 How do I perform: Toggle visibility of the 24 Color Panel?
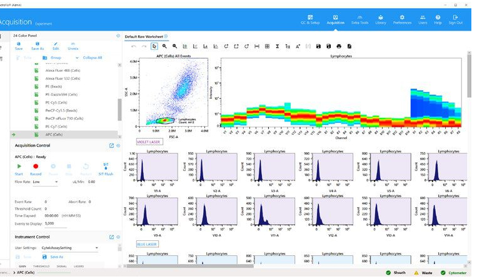point(118,36)
